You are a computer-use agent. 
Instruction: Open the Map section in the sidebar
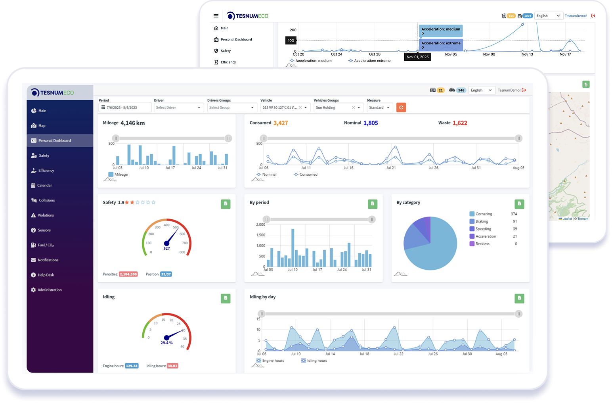tap(42, 125)
